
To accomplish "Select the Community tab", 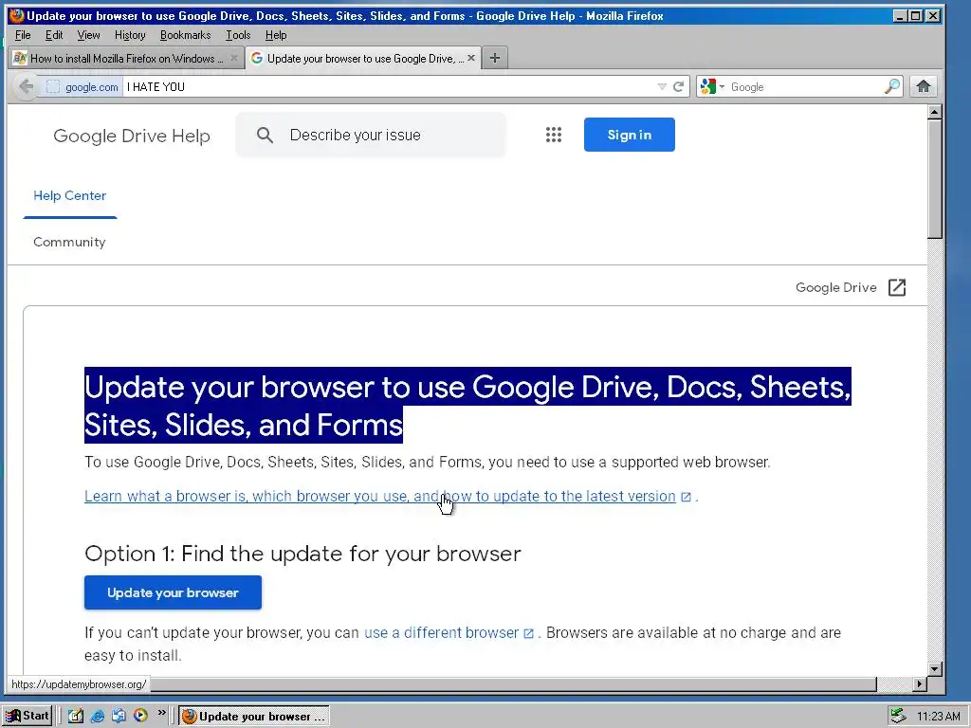I will [x=69, y=242].
